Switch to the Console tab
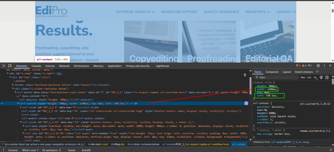Image resolution: width=334 pixels, height=152 pixels. pos(36,66)
